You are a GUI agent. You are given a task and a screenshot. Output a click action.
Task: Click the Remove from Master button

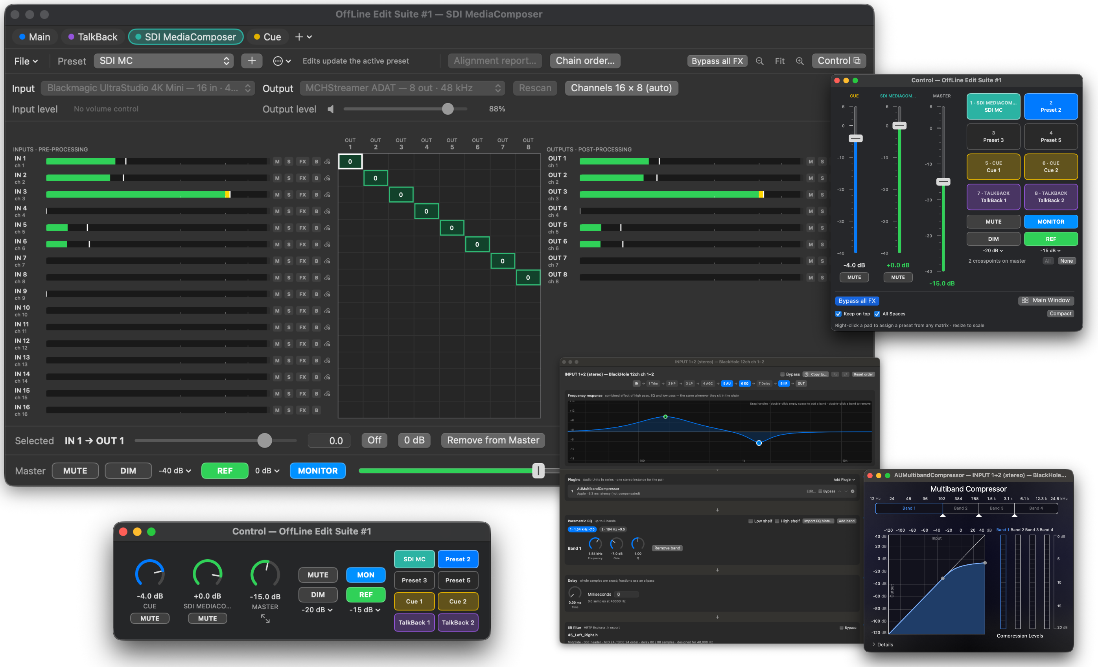(x=493, y=440)
